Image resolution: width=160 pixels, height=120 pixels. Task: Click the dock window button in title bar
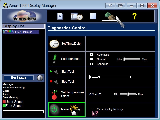120,5
